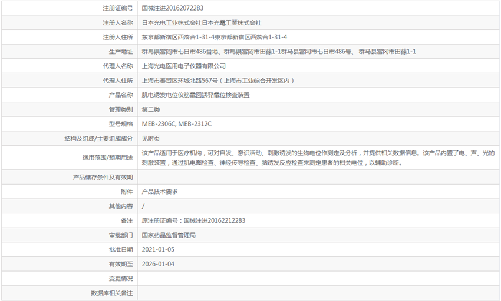Select the 批准日期 label
Image resolution: width=501 pixels, height=301 pixels.
pos(121,250)
